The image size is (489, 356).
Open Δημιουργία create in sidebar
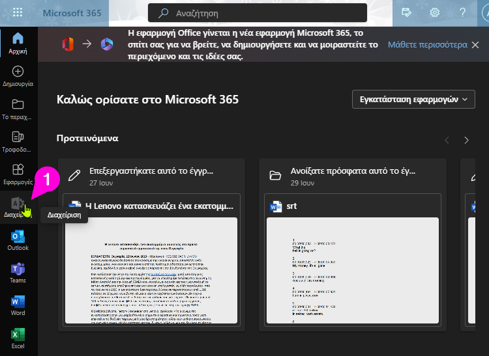point(18,76)
